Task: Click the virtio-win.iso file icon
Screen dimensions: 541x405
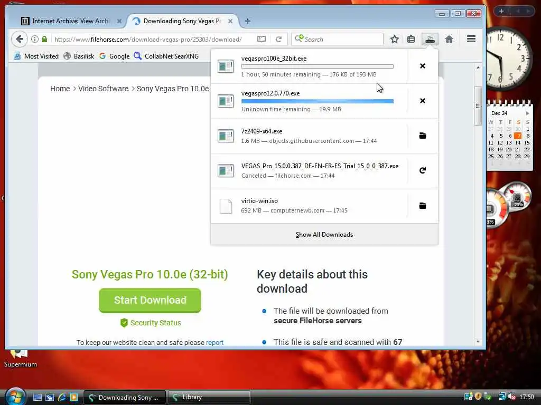Action: [x=226, y=206]
